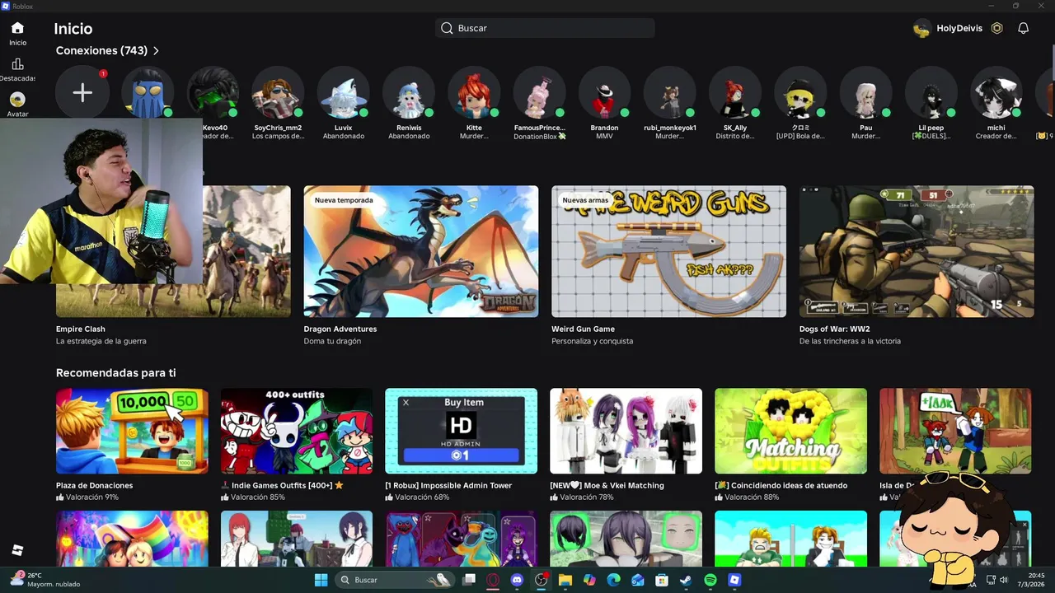1055x593 pixels.
Task: Click the Windows taskbar Buscar box
Action: [x=396, y=580]
